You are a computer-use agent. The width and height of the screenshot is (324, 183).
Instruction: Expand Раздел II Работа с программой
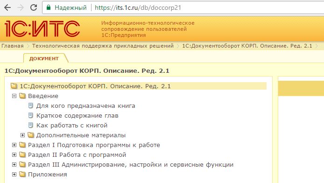(x=14, y=155)
